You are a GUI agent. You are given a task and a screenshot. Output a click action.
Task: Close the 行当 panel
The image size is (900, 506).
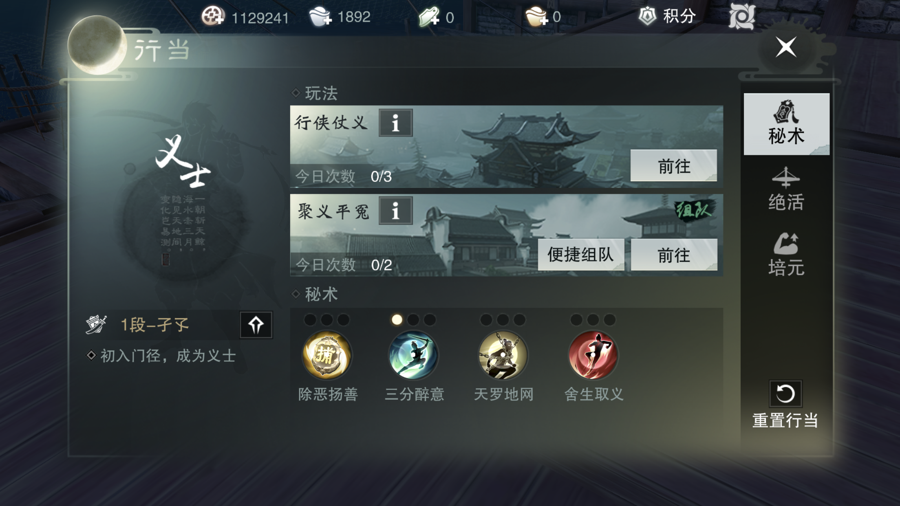pyautogui.click(x=786, y=47)
